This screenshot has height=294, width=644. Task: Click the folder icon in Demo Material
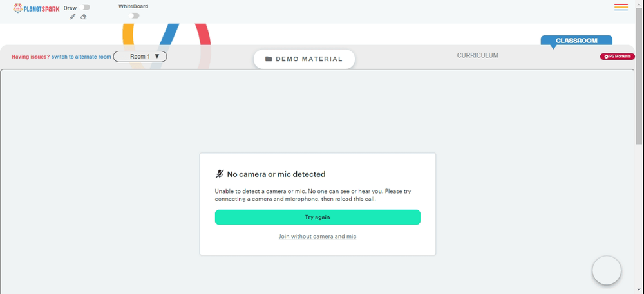point(269,59)
